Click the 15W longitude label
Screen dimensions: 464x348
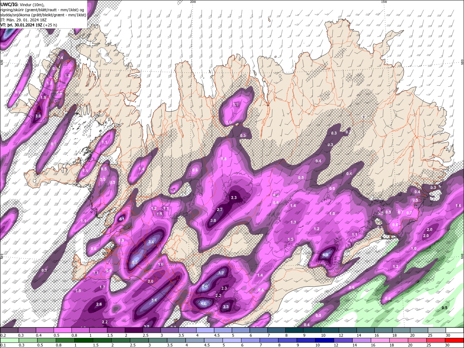point(384,2)
